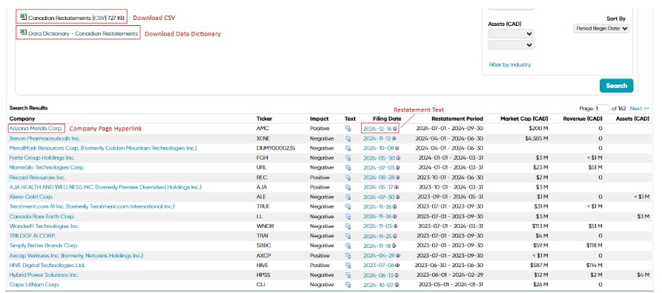Open filing date link 2024-04-29
Viewport: 662px width, 293px height.
(x=379, y=255)
